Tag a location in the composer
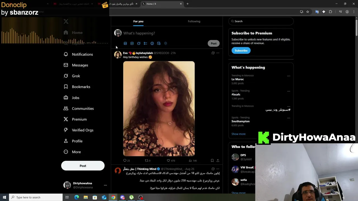Screen dimensions: 358x201 point(166,44)
